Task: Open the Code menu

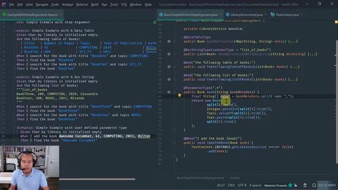Action: [55, 5]
